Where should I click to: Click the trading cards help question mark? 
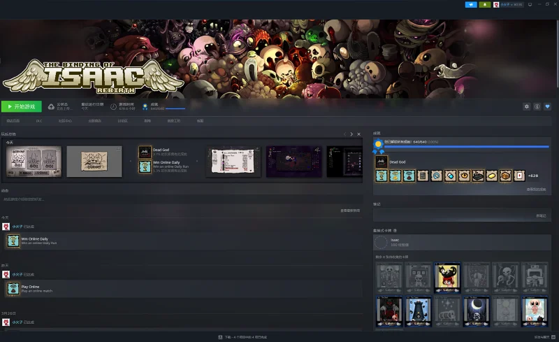395,231
